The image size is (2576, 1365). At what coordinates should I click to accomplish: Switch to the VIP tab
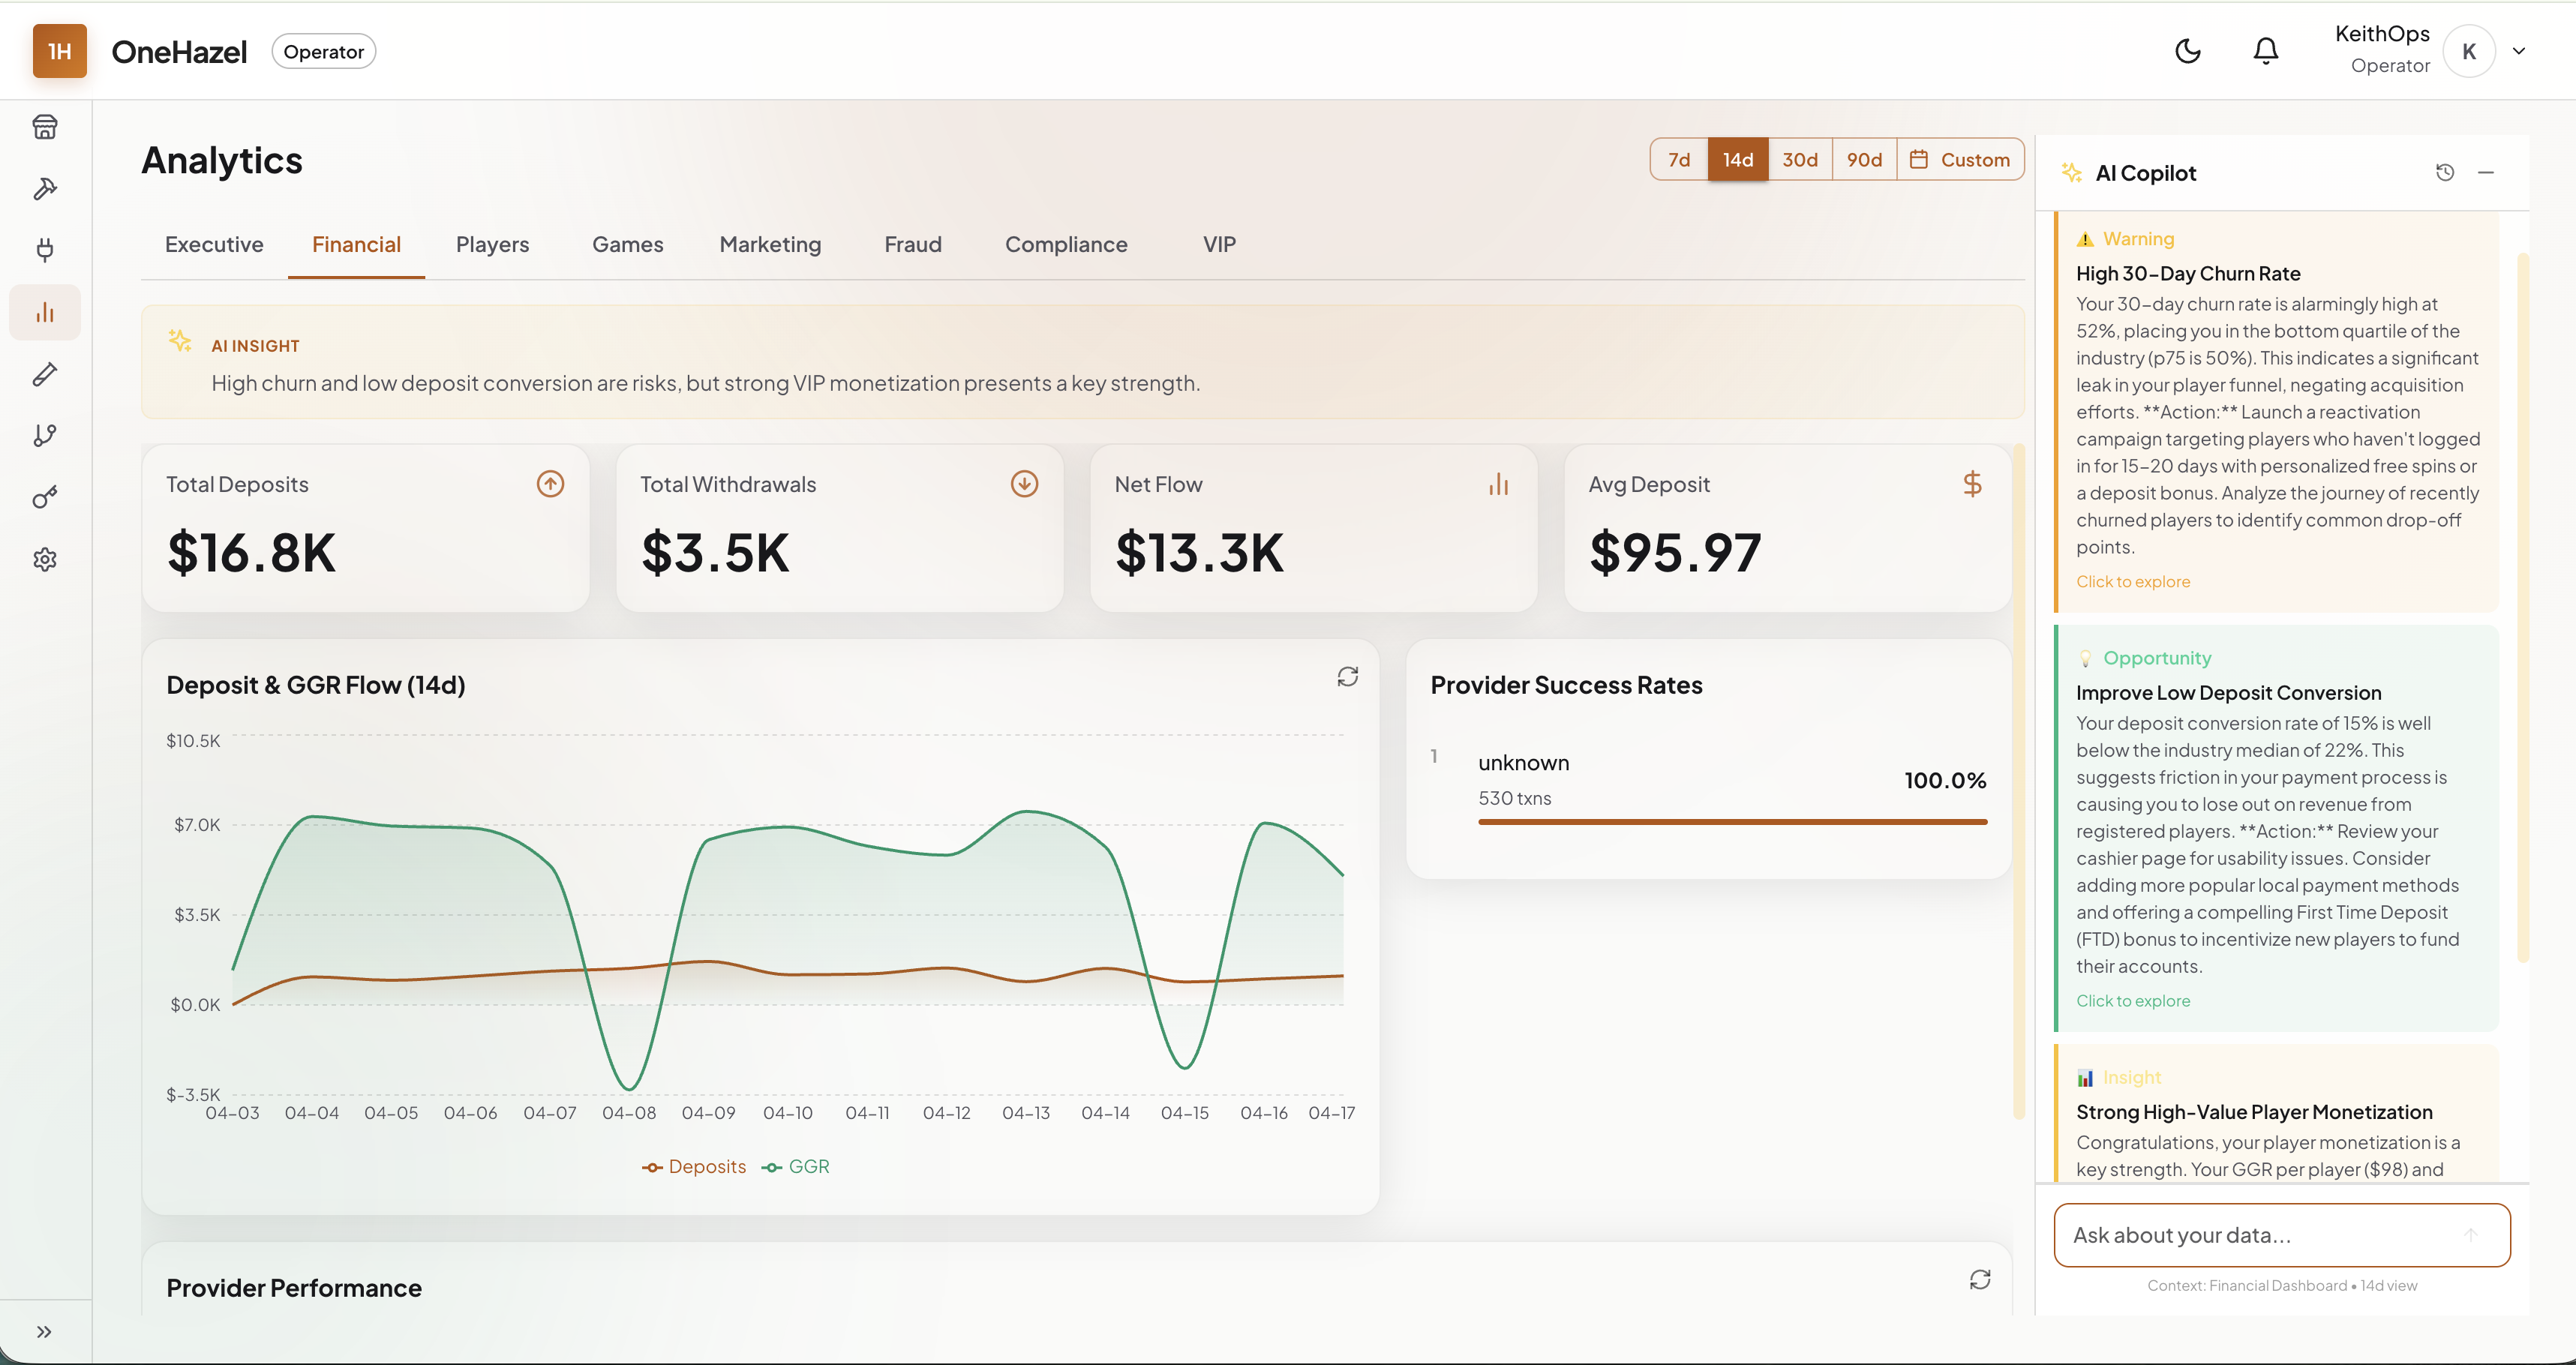click(x=1219, y=244)
